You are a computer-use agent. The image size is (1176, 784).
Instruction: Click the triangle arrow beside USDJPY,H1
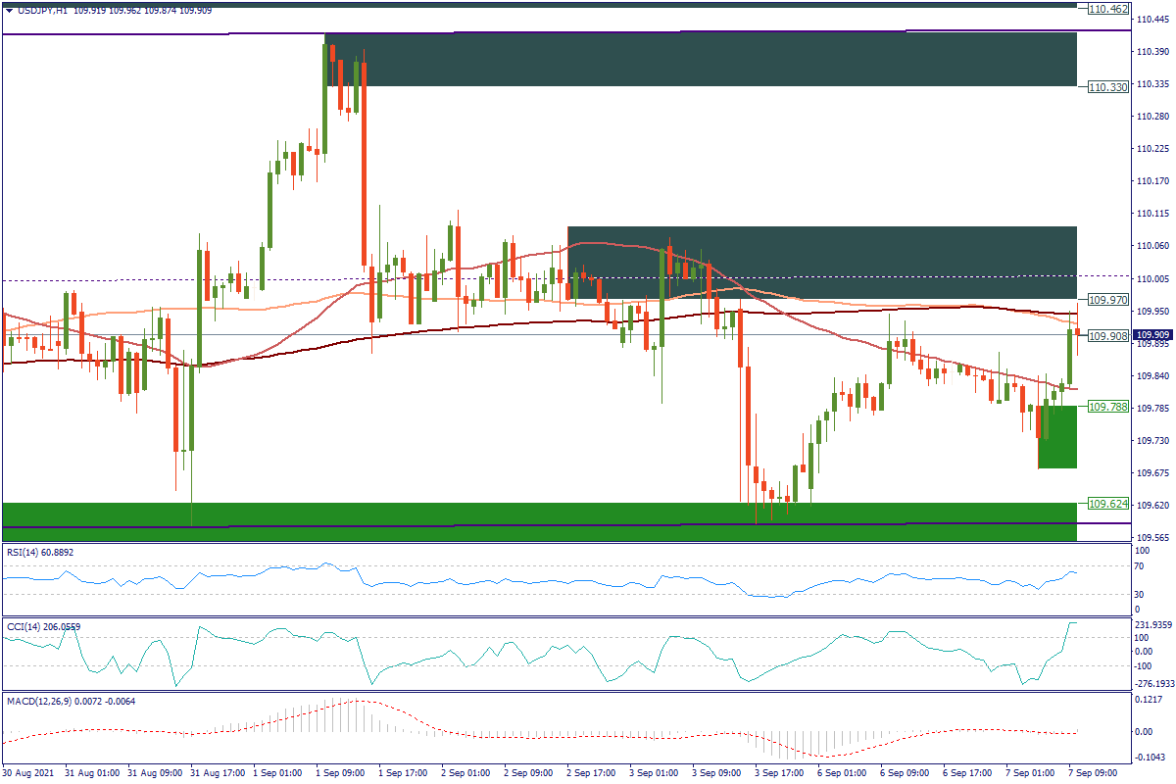pos(9,10)
